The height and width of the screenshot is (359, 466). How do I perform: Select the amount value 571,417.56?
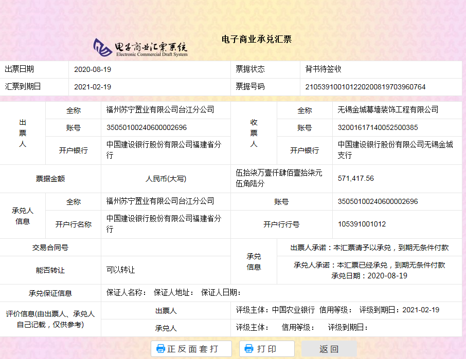(x=356, y=178)
